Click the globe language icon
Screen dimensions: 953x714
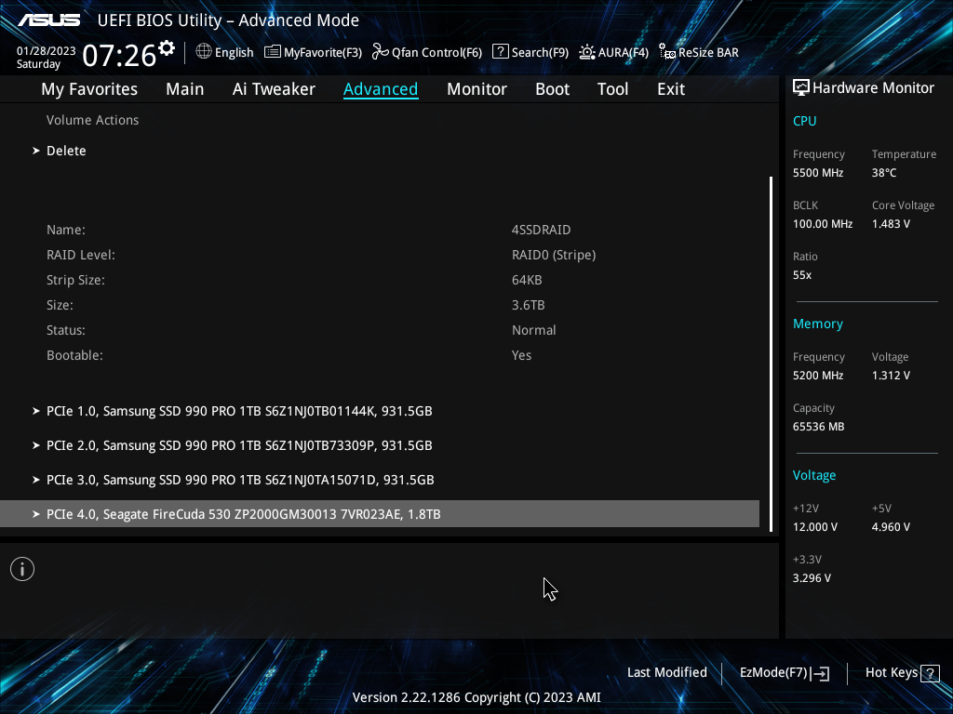(x=204, y=52)
